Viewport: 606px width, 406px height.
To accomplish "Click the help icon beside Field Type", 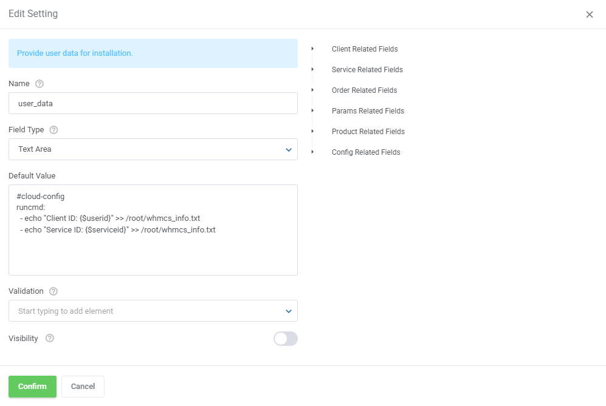I will tap(53, 130).
